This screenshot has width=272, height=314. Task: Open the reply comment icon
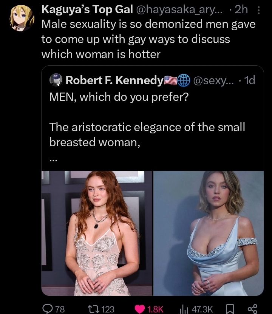point(48,309)
